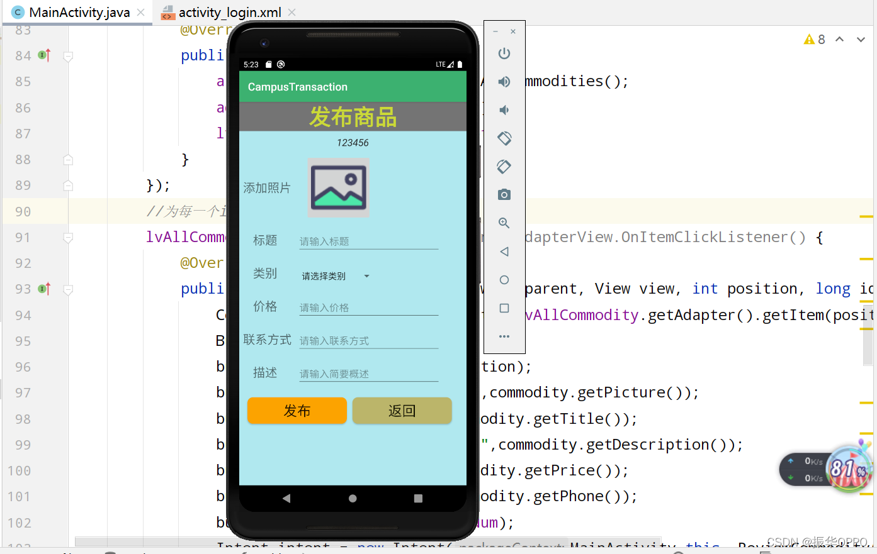Raise emulator volume with volume up icon
The width and height of the screenshot is (877, 554).
coord(504,82)
